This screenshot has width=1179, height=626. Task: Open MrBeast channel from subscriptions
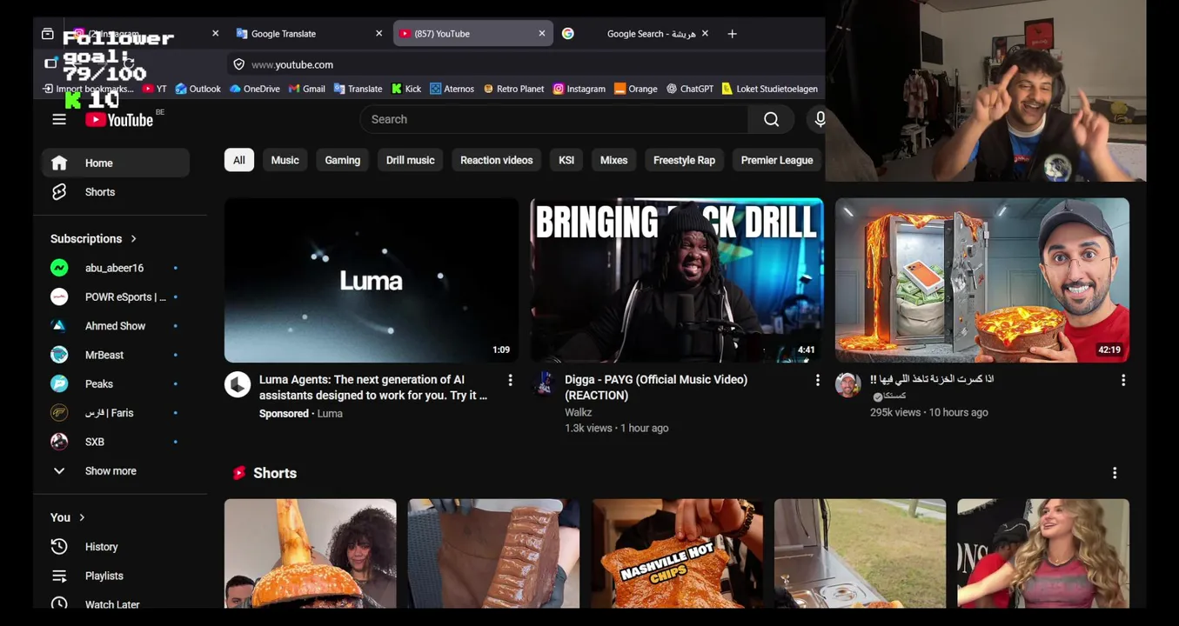(115, 355)
